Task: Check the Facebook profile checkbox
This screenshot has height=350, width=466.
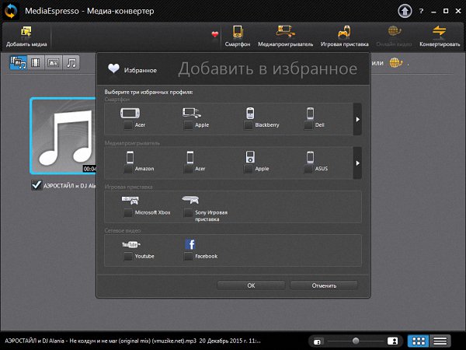Action: (x=188, y=256)
